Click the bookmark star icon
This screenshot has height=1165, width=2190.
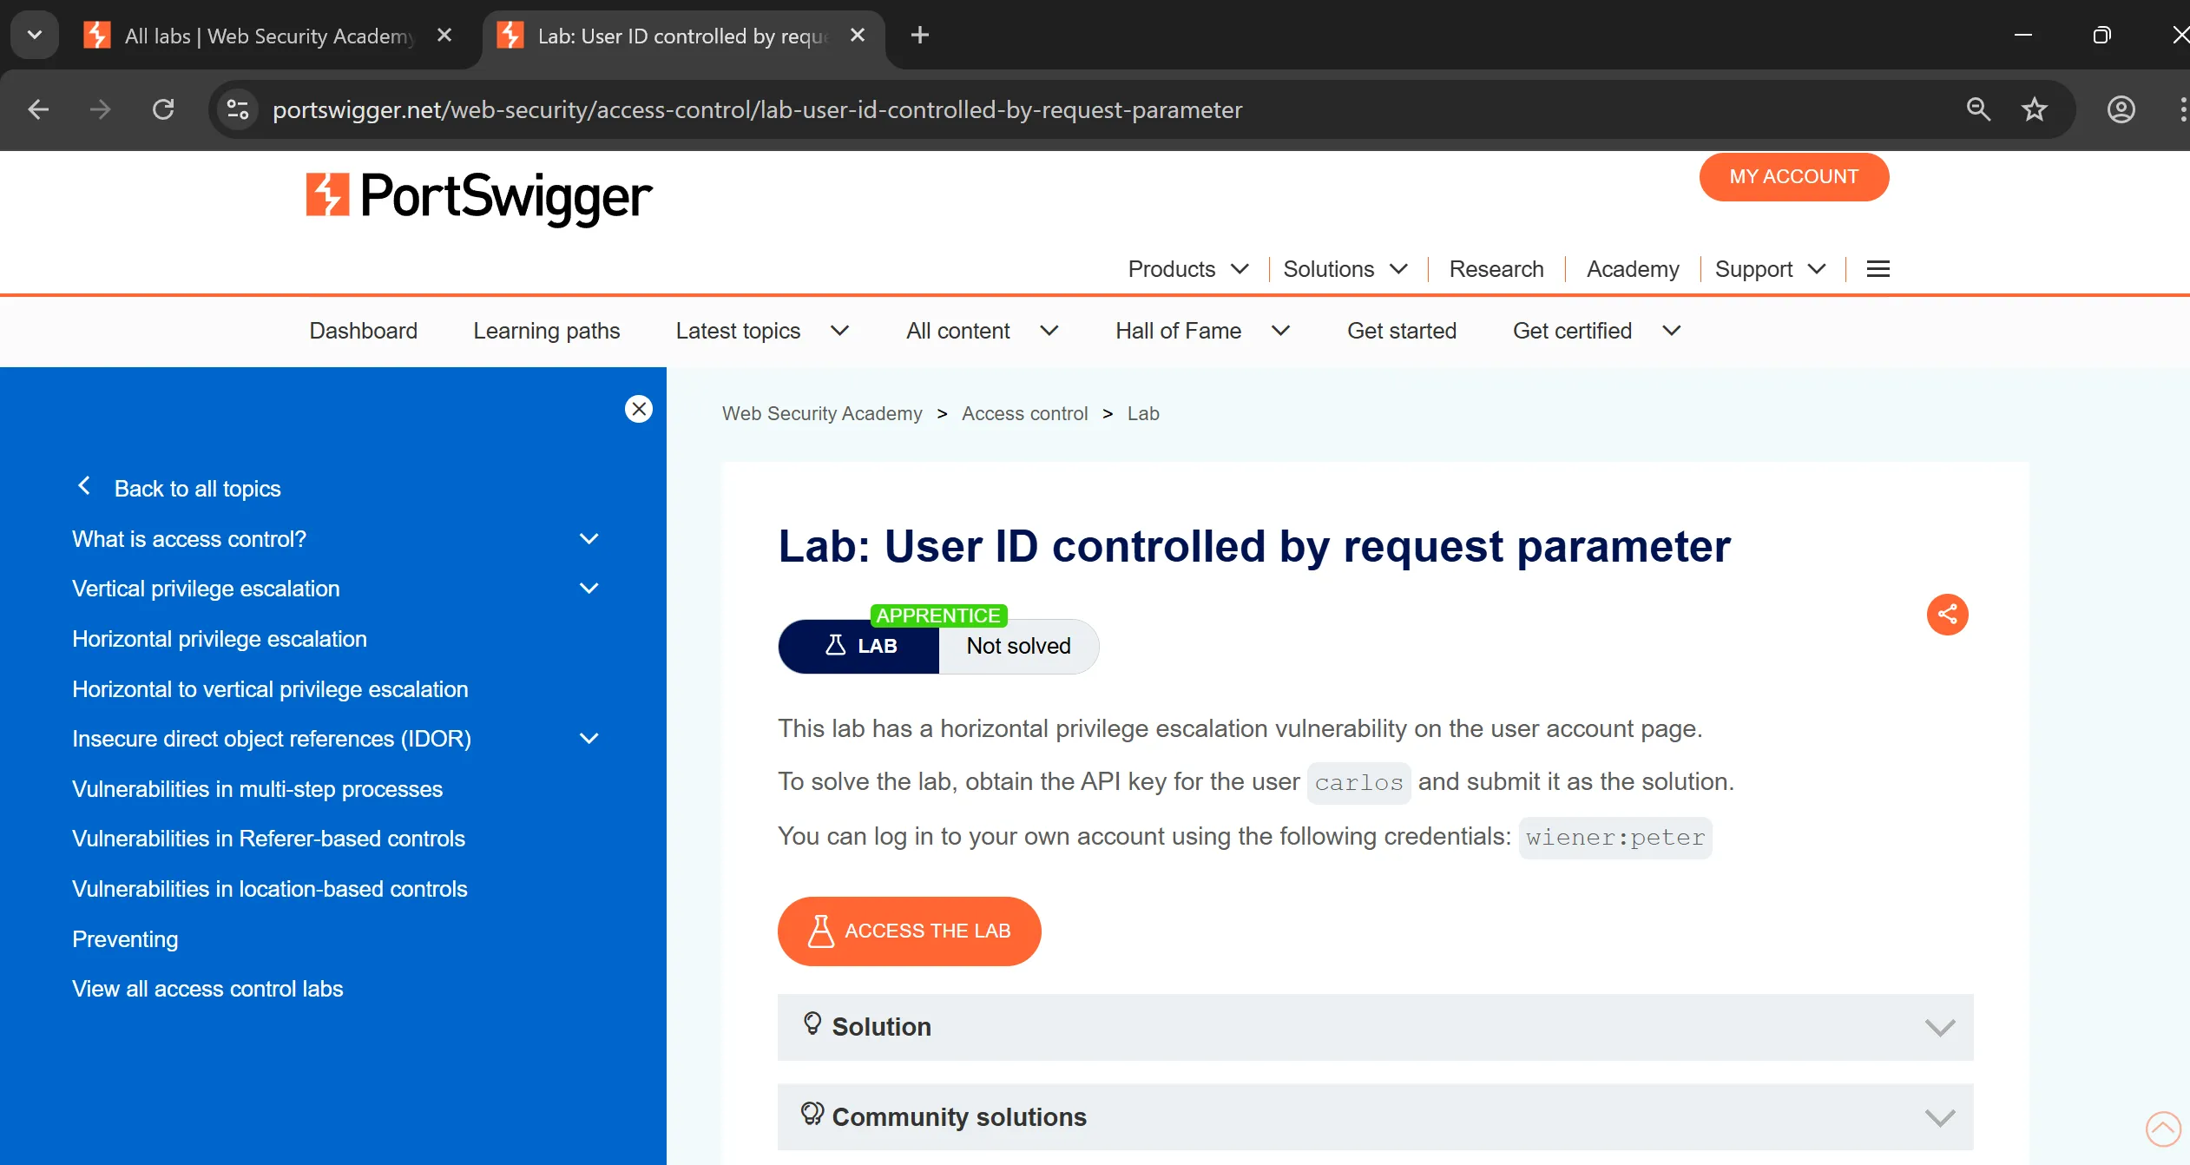click(x=2034, y=109)
